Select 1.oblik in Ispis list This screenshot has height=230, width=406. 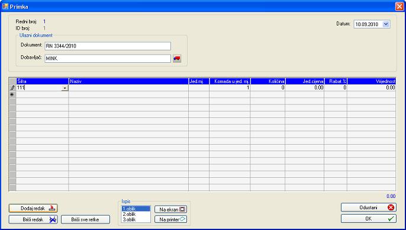tap(136, 209)
